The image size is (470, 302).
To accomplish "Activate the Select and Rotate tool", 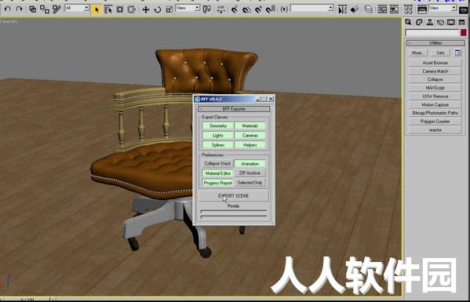I will 158,9.
